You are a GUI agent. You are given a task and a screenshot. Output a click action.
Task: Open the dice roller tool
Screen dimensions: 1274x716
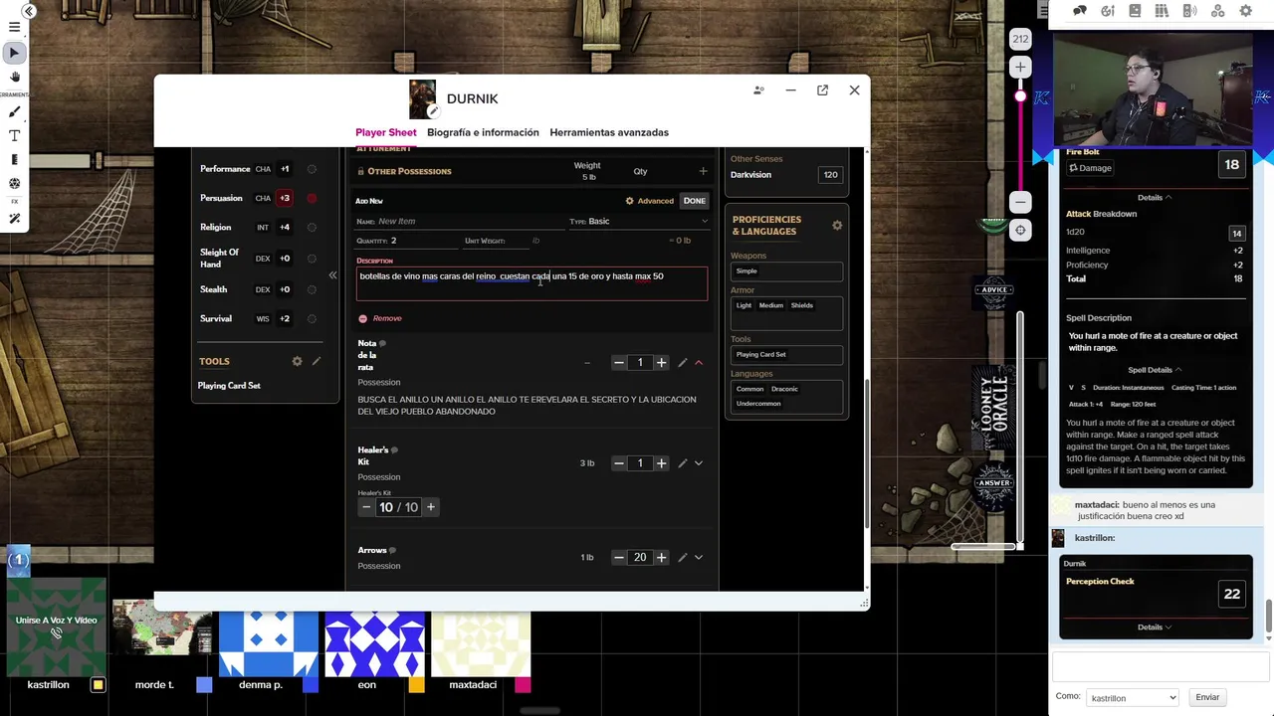pos(14,183)
